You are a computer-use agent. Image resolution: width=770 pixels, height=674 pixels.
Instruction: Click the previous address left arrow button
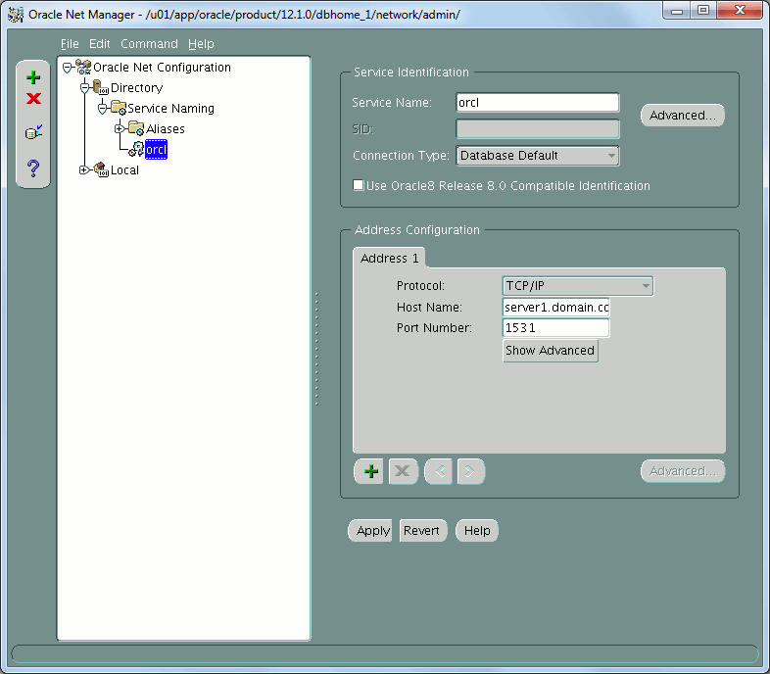click(x=438, y=471)
